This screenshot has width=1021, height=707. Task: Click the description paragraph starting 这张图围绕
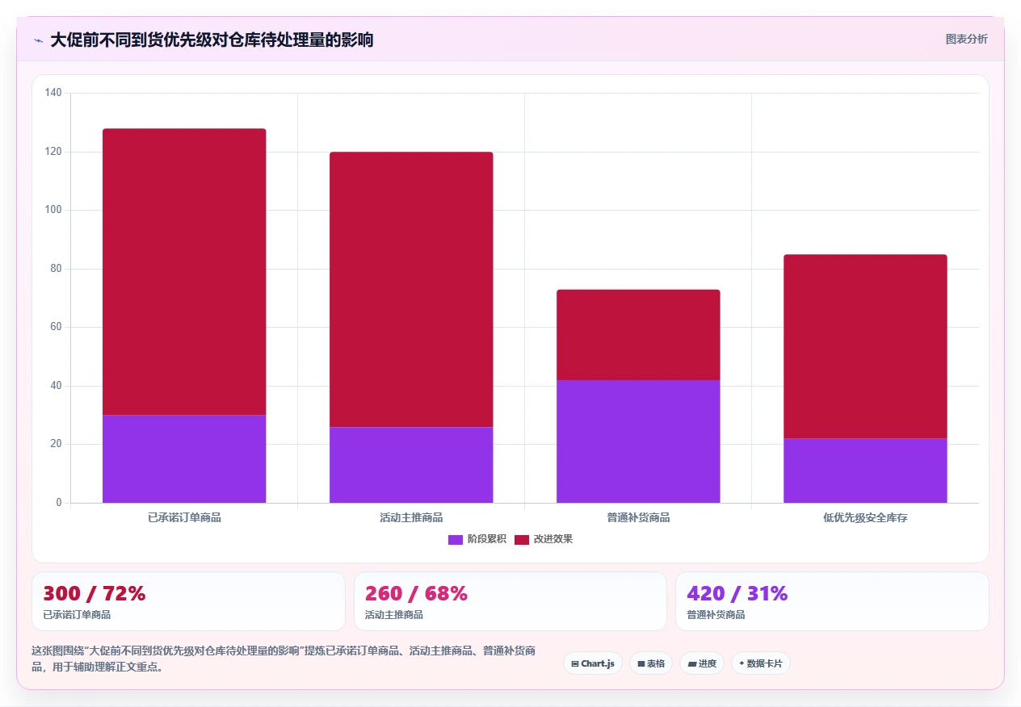pyautogui.click(x=284, y=659)
